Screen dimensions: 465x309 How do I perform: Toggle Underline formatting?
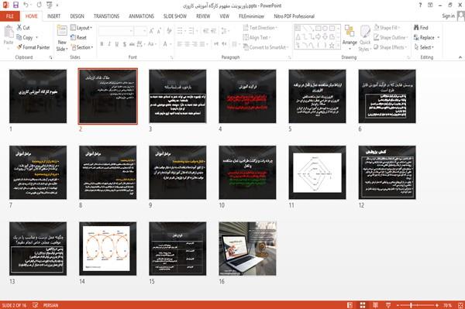(x=117, y=44)
